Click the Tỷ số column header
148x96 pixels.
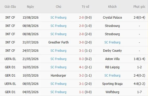tap(85, 6)
